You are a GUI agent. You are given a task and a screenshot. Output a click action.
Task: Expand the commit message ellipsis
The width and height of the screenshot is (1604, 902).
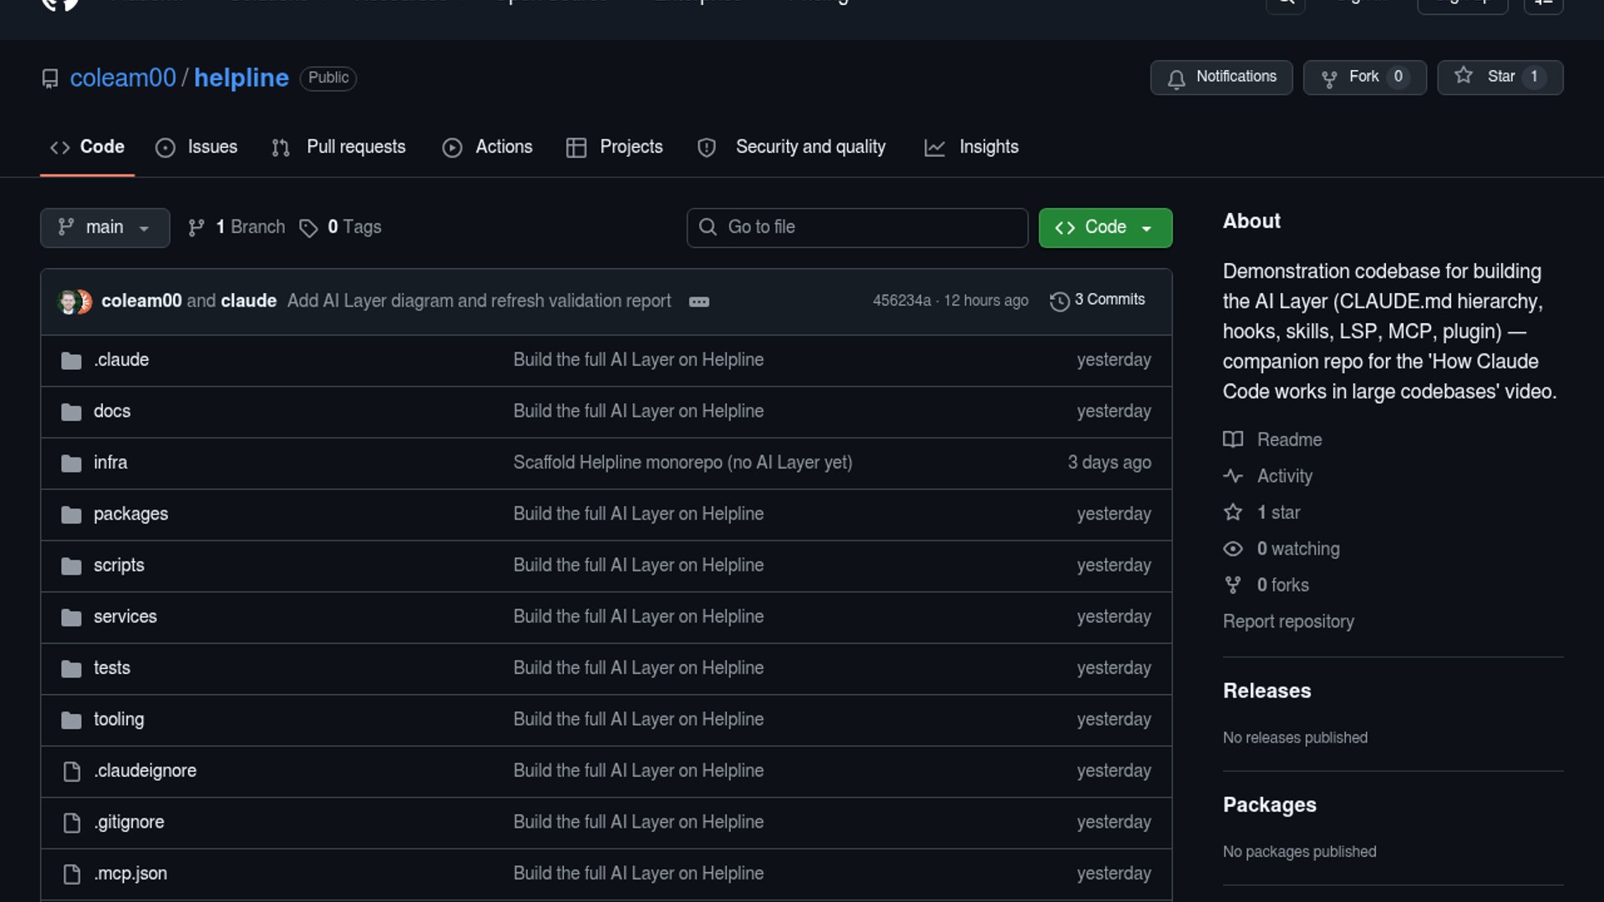(699, 302)
